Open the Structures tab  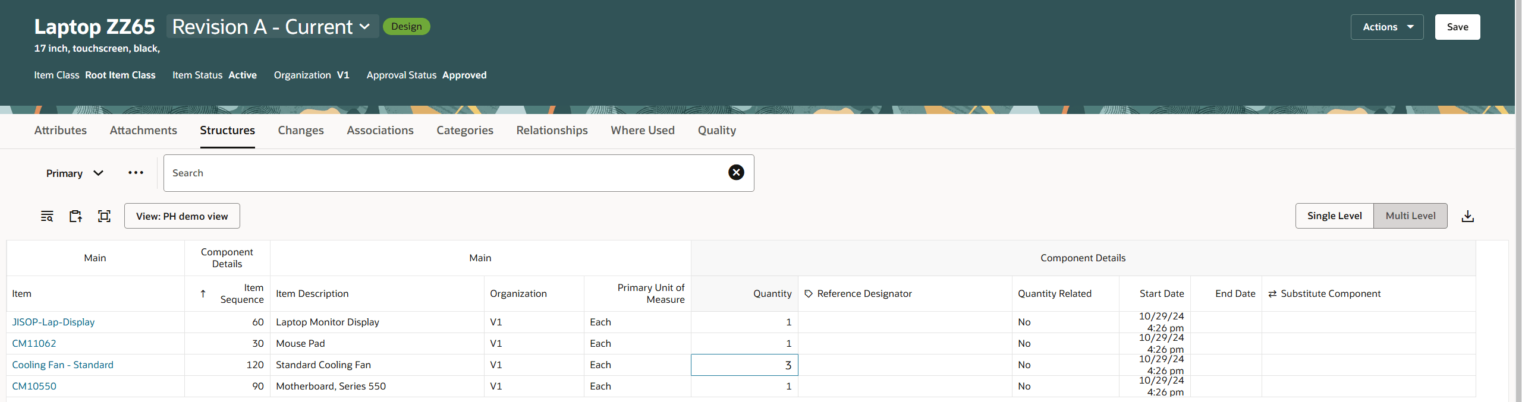click(227, 131)
